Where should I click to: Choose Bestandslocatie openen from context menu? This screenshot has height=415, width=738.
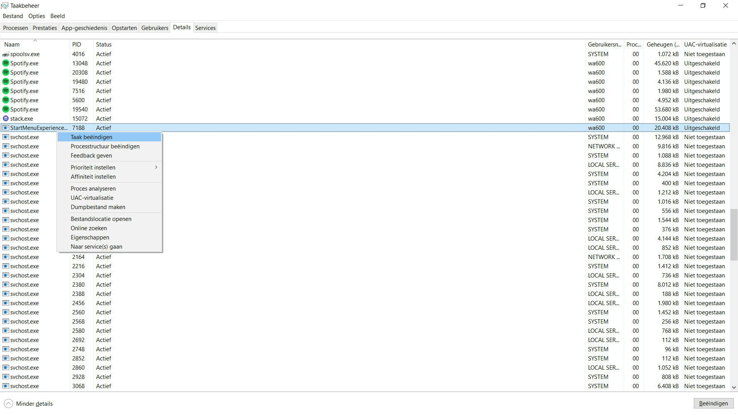[x=101, y=219]
